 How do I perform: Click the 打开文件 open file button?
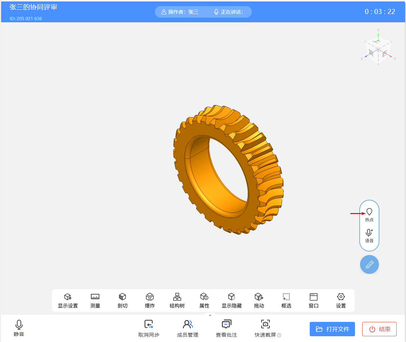332,329
